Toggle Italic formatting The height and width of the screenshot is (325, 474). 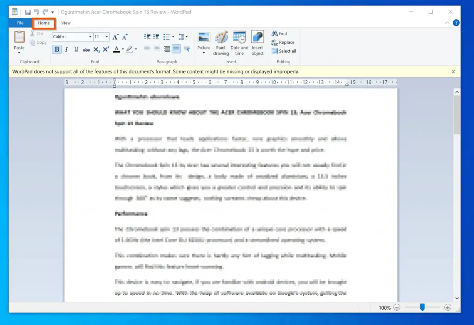[67, 49]
